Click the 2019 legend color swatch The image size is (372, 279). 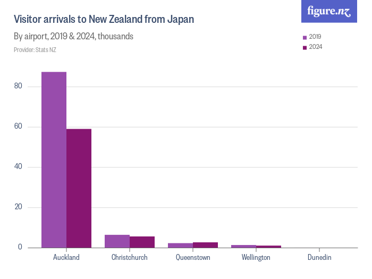click(305, 37)
